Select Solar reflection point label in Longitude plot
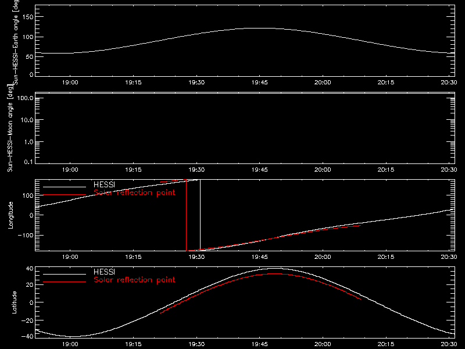This screenshot has width=465, height=349. click(x=134, y=193)
